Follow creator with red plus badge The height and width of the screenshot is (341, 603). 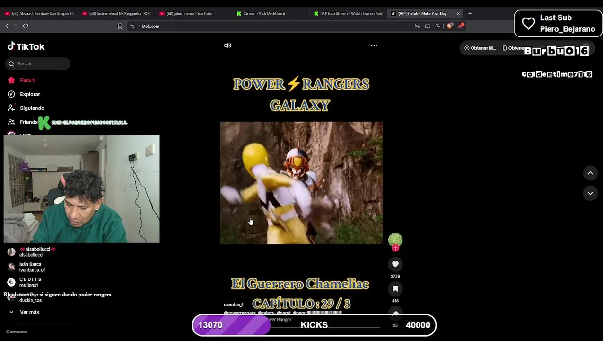point(395,248)
